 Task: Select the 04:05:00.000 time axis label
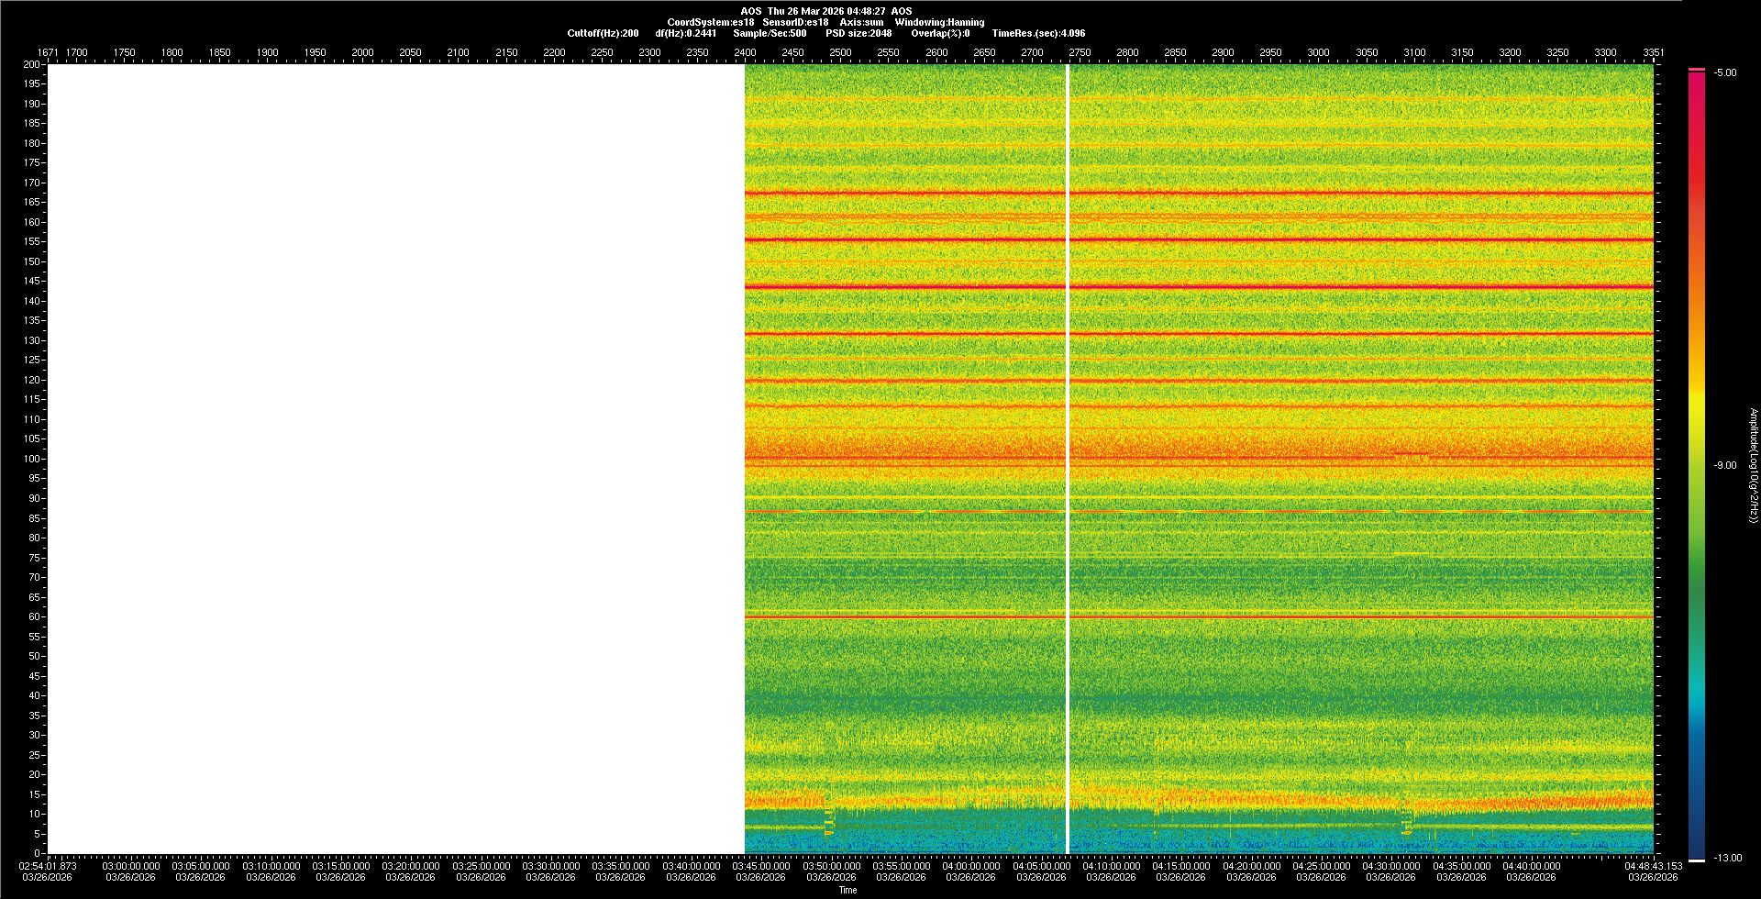pyautogui.click(x=1041, y=866)
